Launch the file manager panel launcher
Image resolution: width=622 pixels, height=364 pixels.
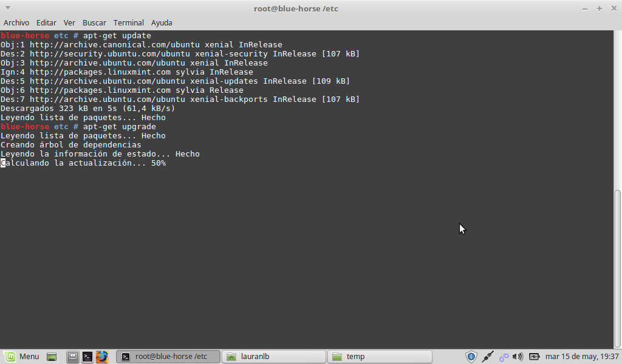72,357
